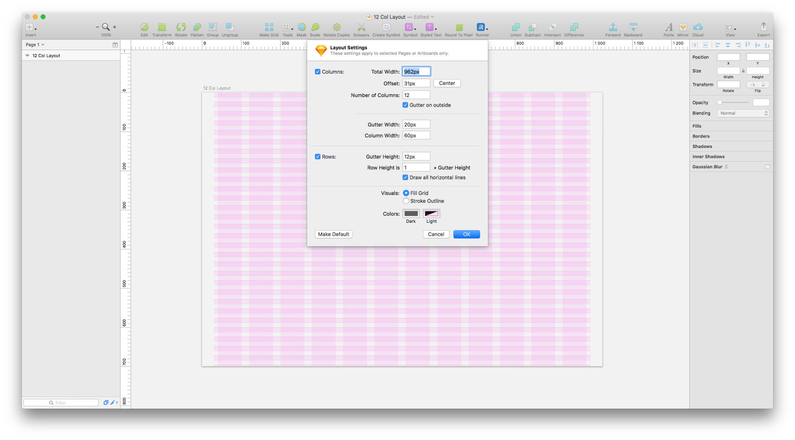
Task: Click the Gutter Width input field
Action: point(416,125)
